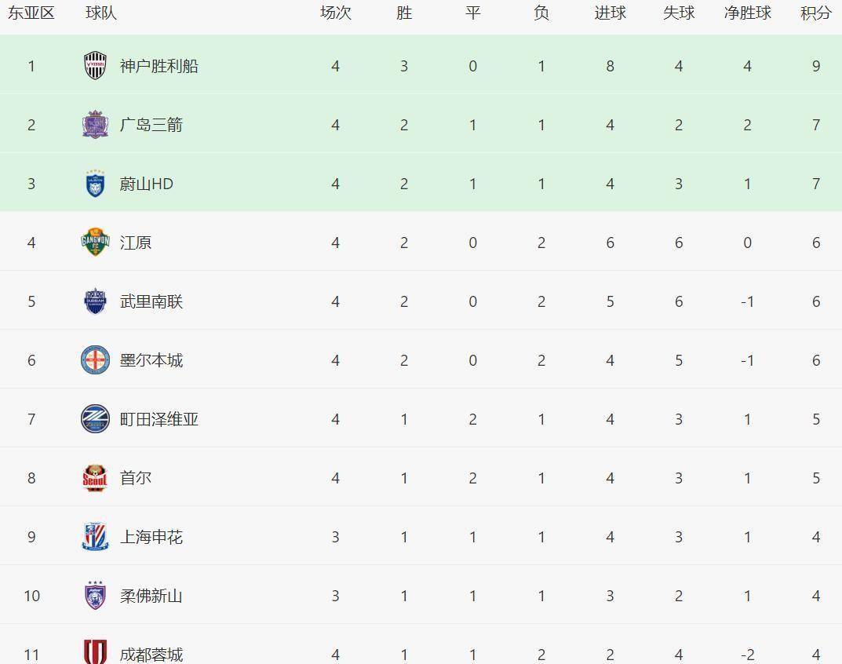Select the 町田泽维亚 team name
This screenshot has height=664, width=842.
(159, 419)
